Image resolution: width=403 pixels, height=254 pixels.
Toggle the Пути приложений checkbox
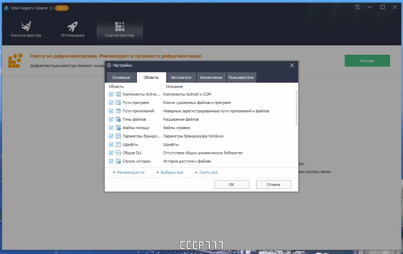click(x=111, y=111)
